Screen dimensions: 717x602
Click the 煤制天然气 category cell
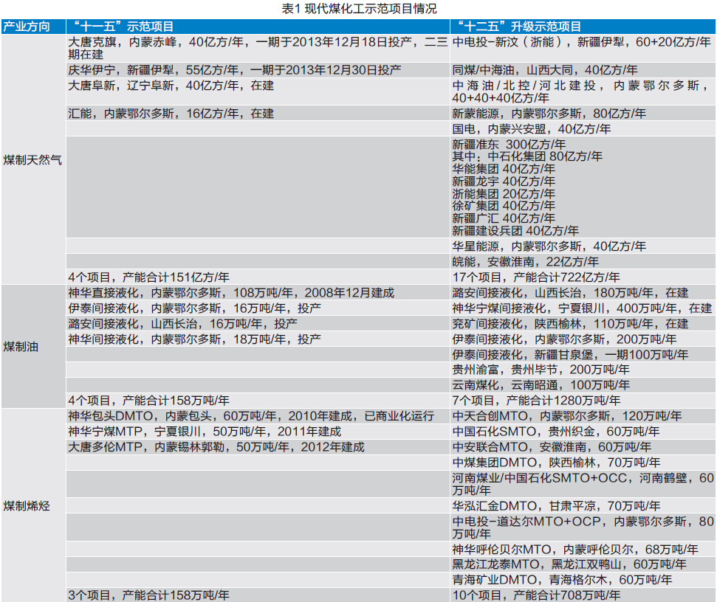click(33, 160)
